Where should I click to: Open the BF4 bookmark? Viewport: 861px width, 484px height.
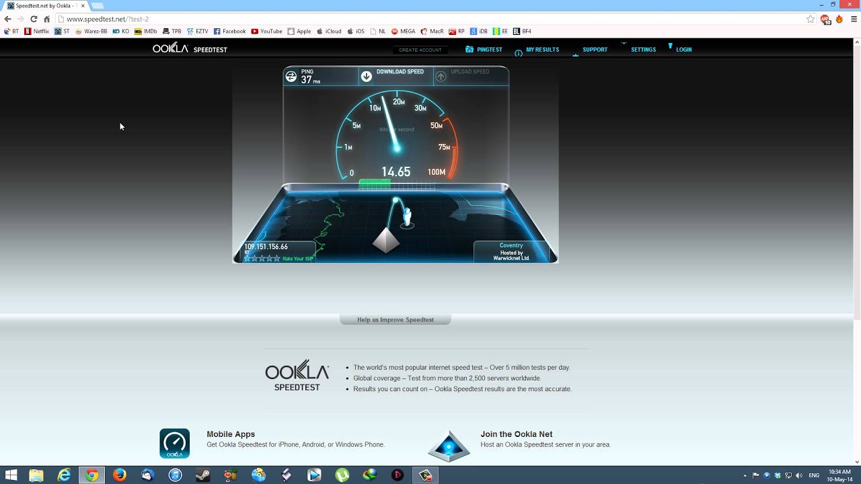pyautogui.click(x=522, y=31)
